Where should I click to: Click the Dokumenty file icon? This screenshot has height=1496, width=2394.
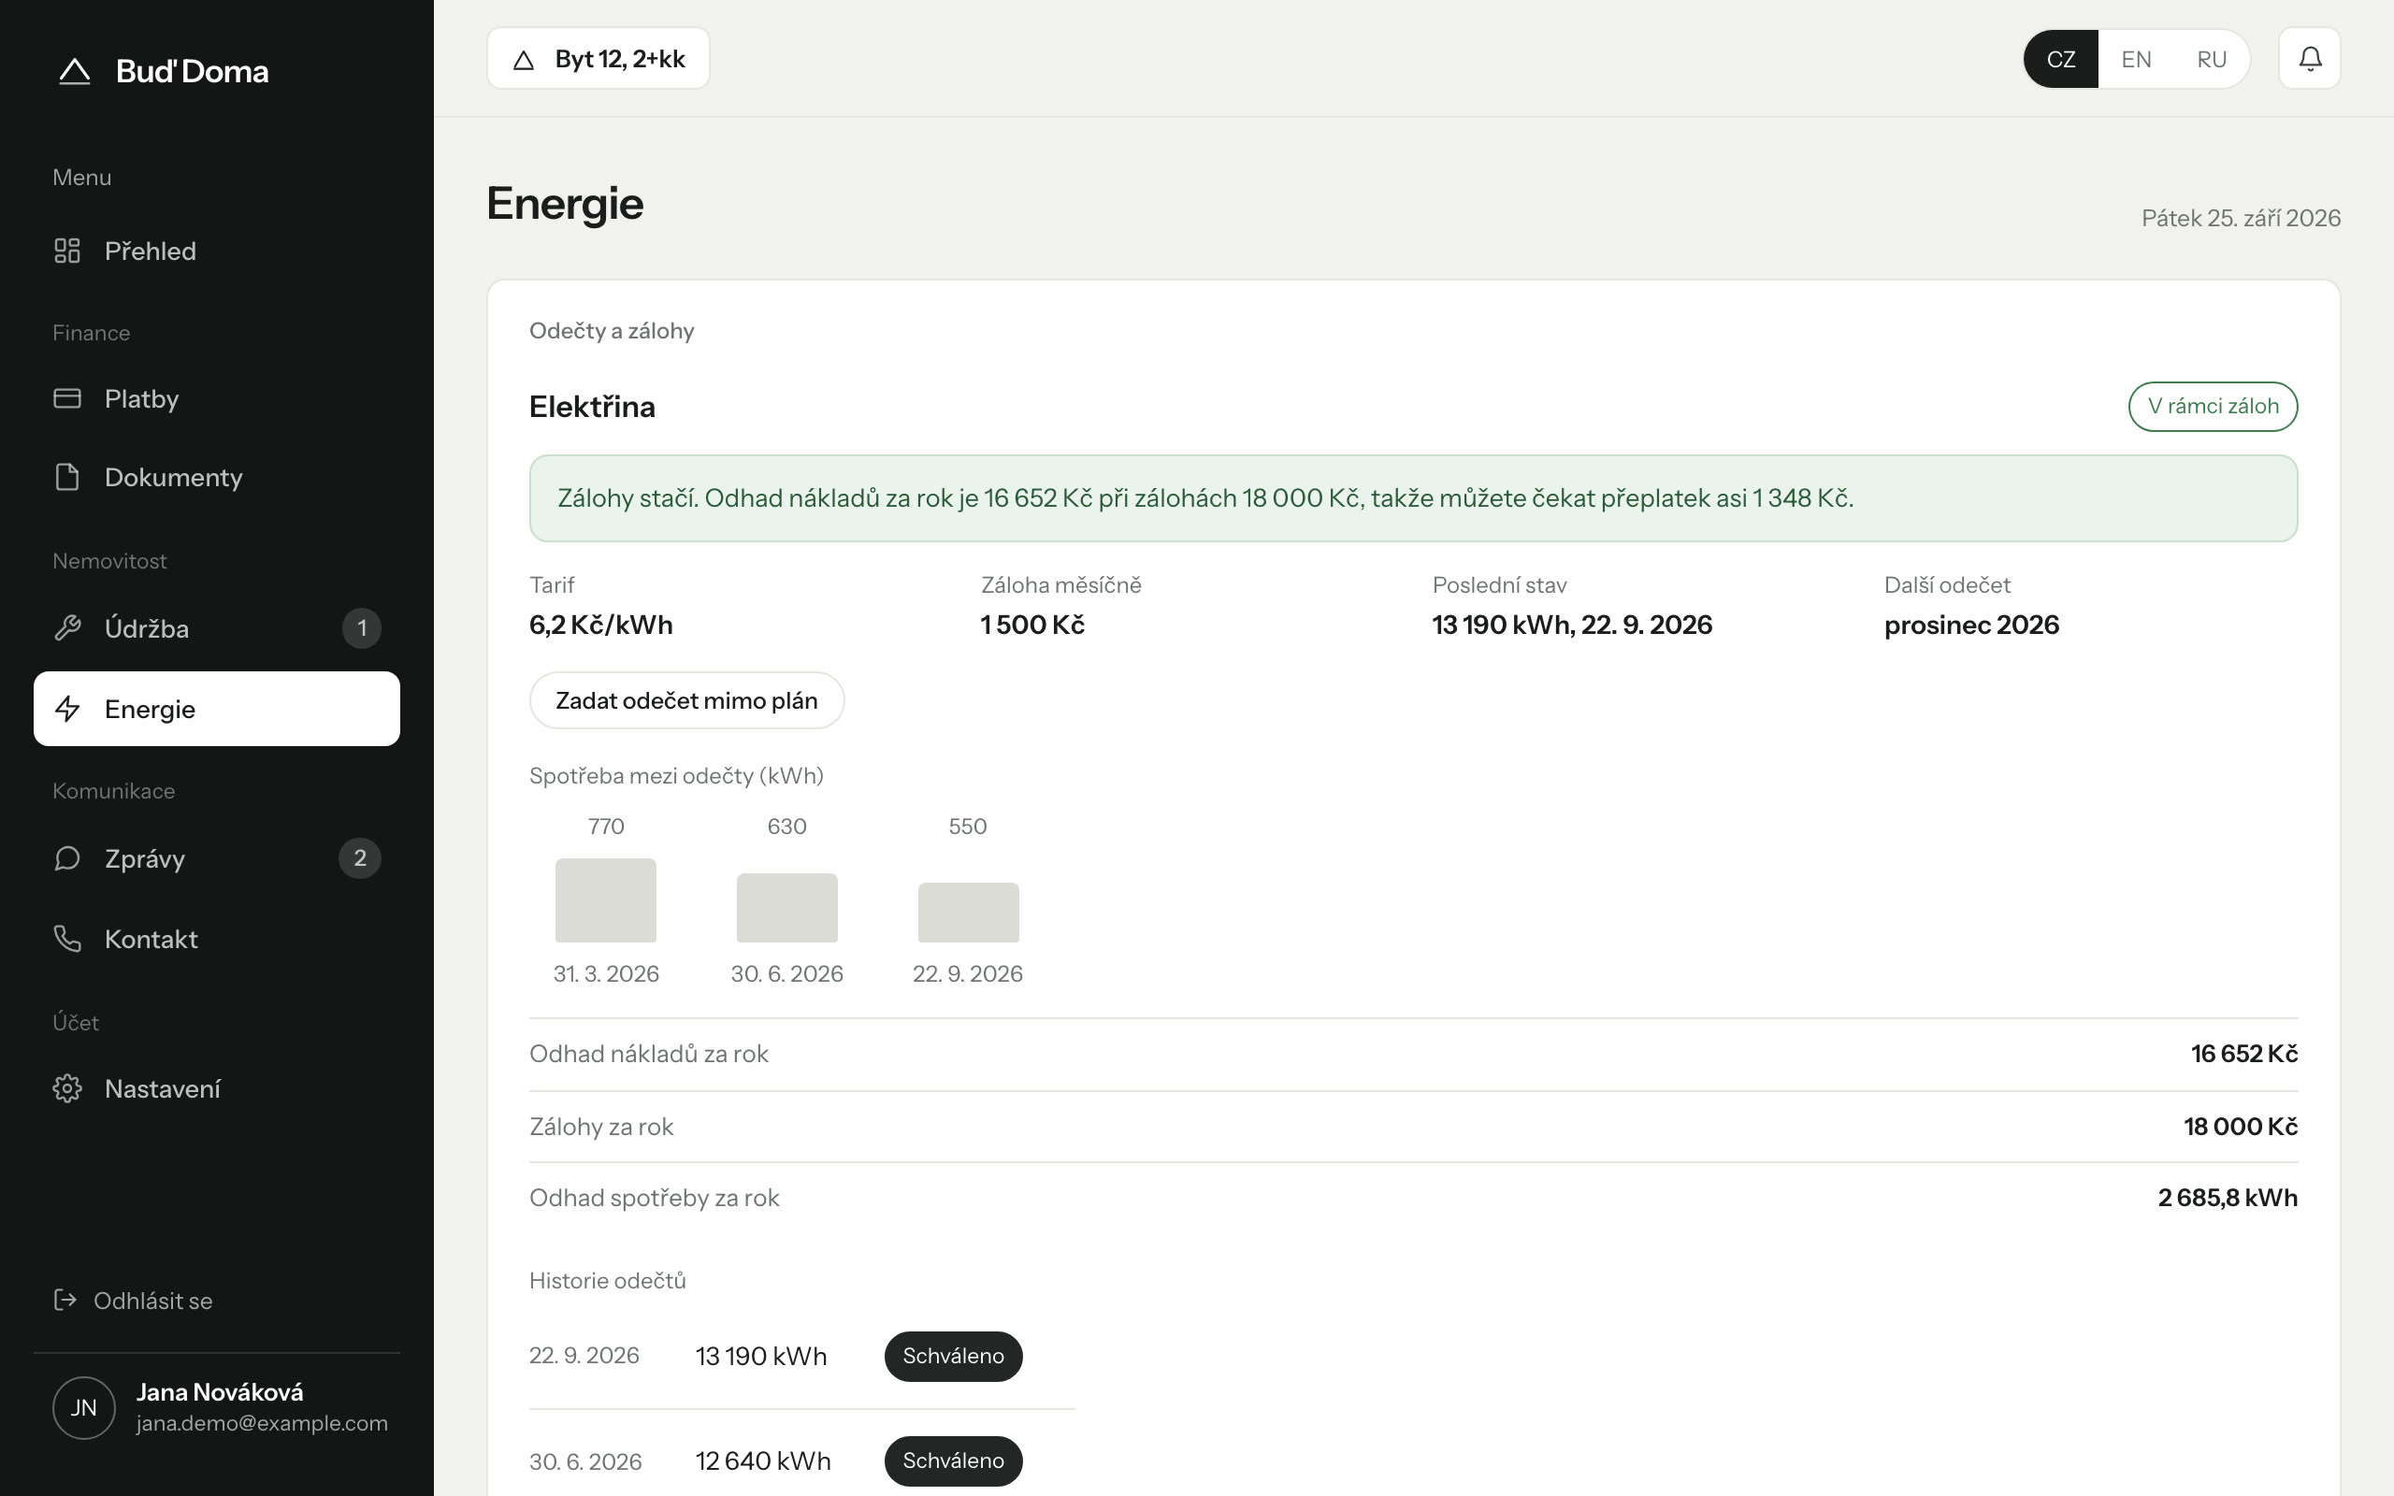click(67, 477)
